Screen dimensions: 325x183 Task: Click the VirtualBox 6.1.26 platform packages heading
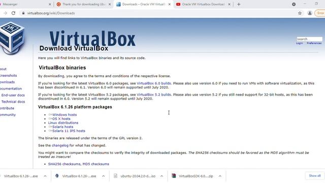75,107
